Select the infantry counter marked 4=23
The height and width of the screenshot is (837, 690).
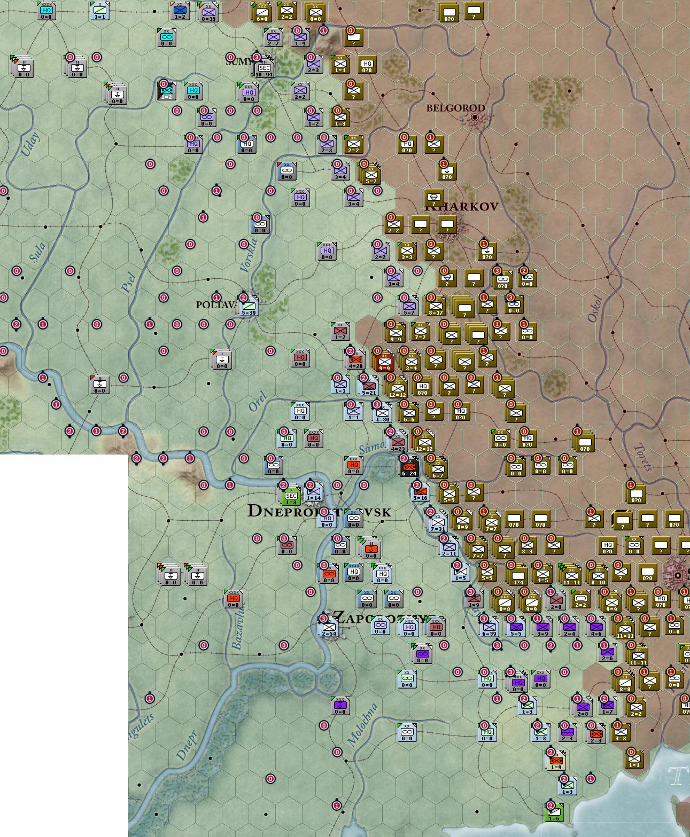(397, 443)
